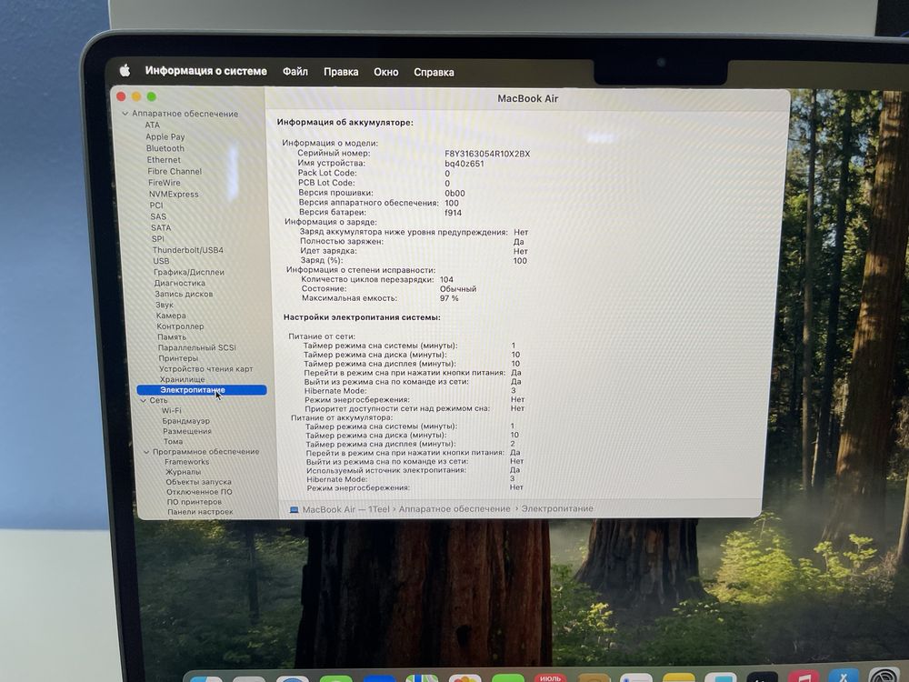
Task: Select Графика/Дисплеи in the sidebar
Action: (x=188, y=272)
